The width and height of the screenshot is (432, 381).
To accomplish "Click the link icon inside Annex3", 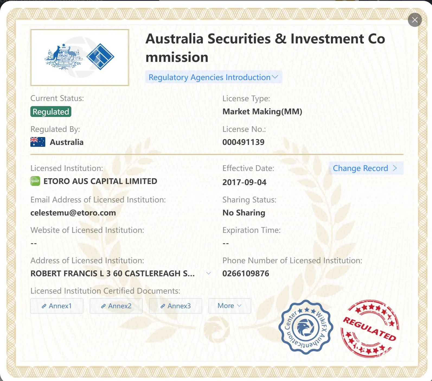I will coord(163,306).
